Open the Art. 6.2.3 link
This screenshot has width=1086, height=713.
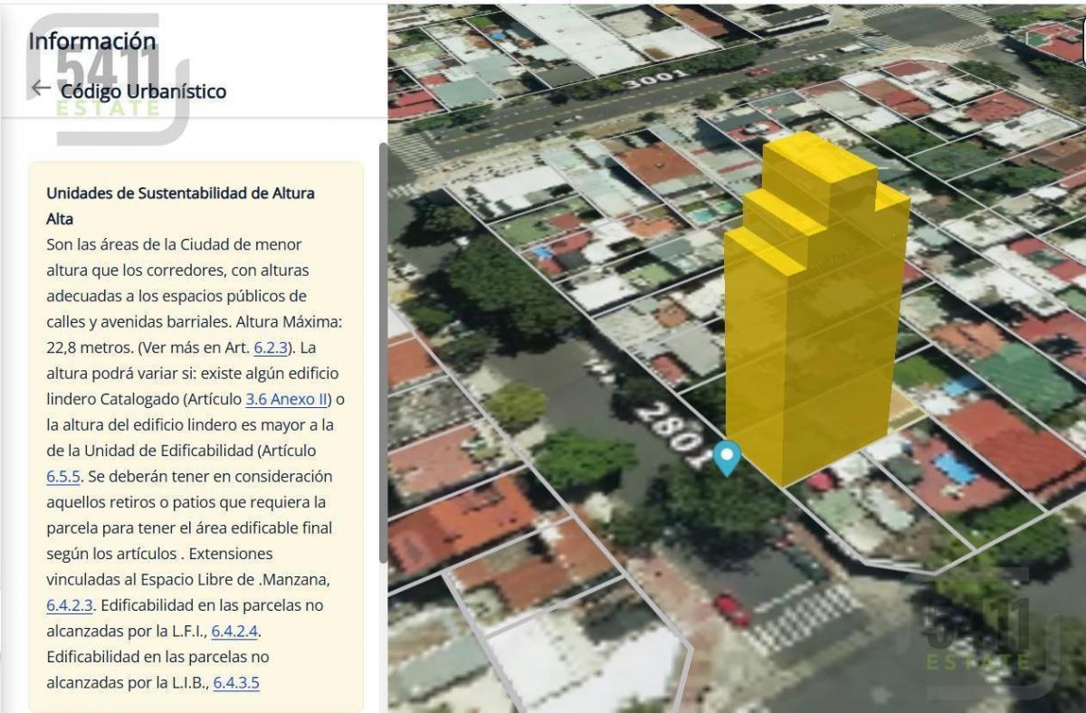[271, 347]
